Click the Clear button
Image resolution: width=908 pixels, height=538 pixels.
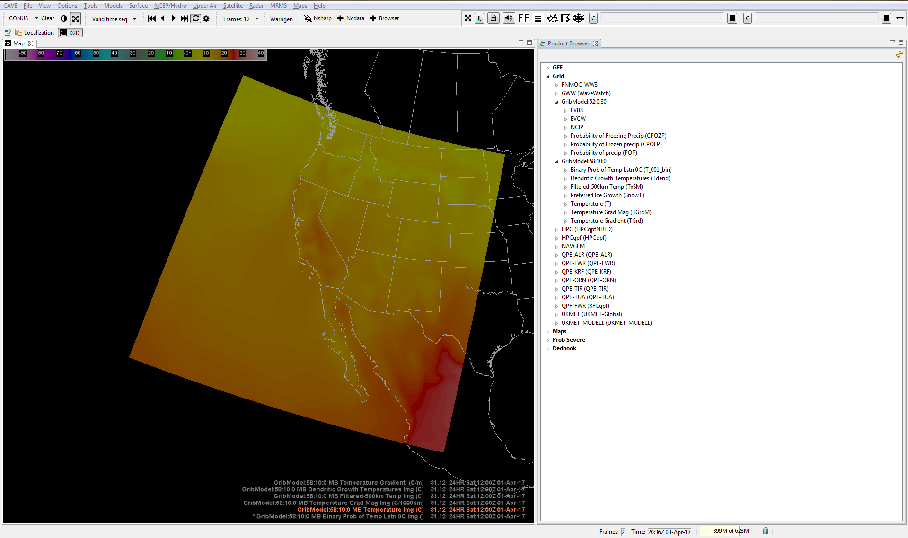pyautogui.click(x=47, y=18)
